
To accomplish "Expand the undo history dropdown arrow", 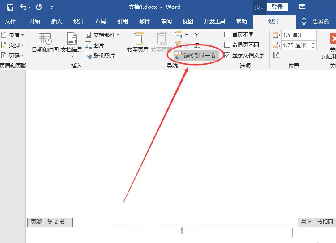I will click(x=30, y=8).
